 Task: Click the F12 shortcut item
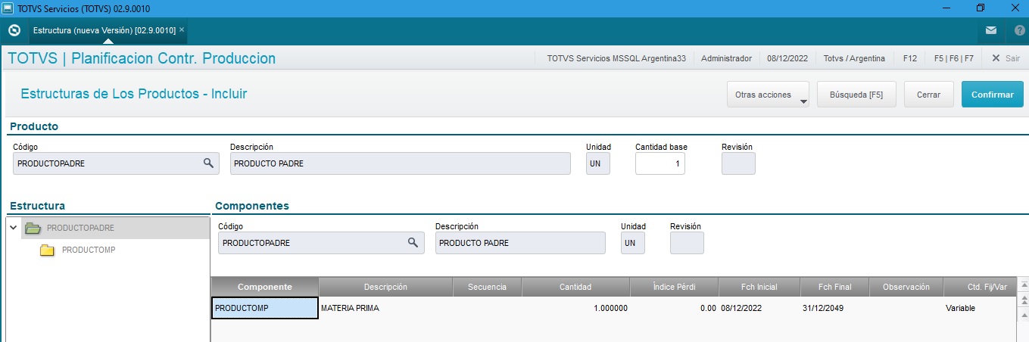point(909,58)
